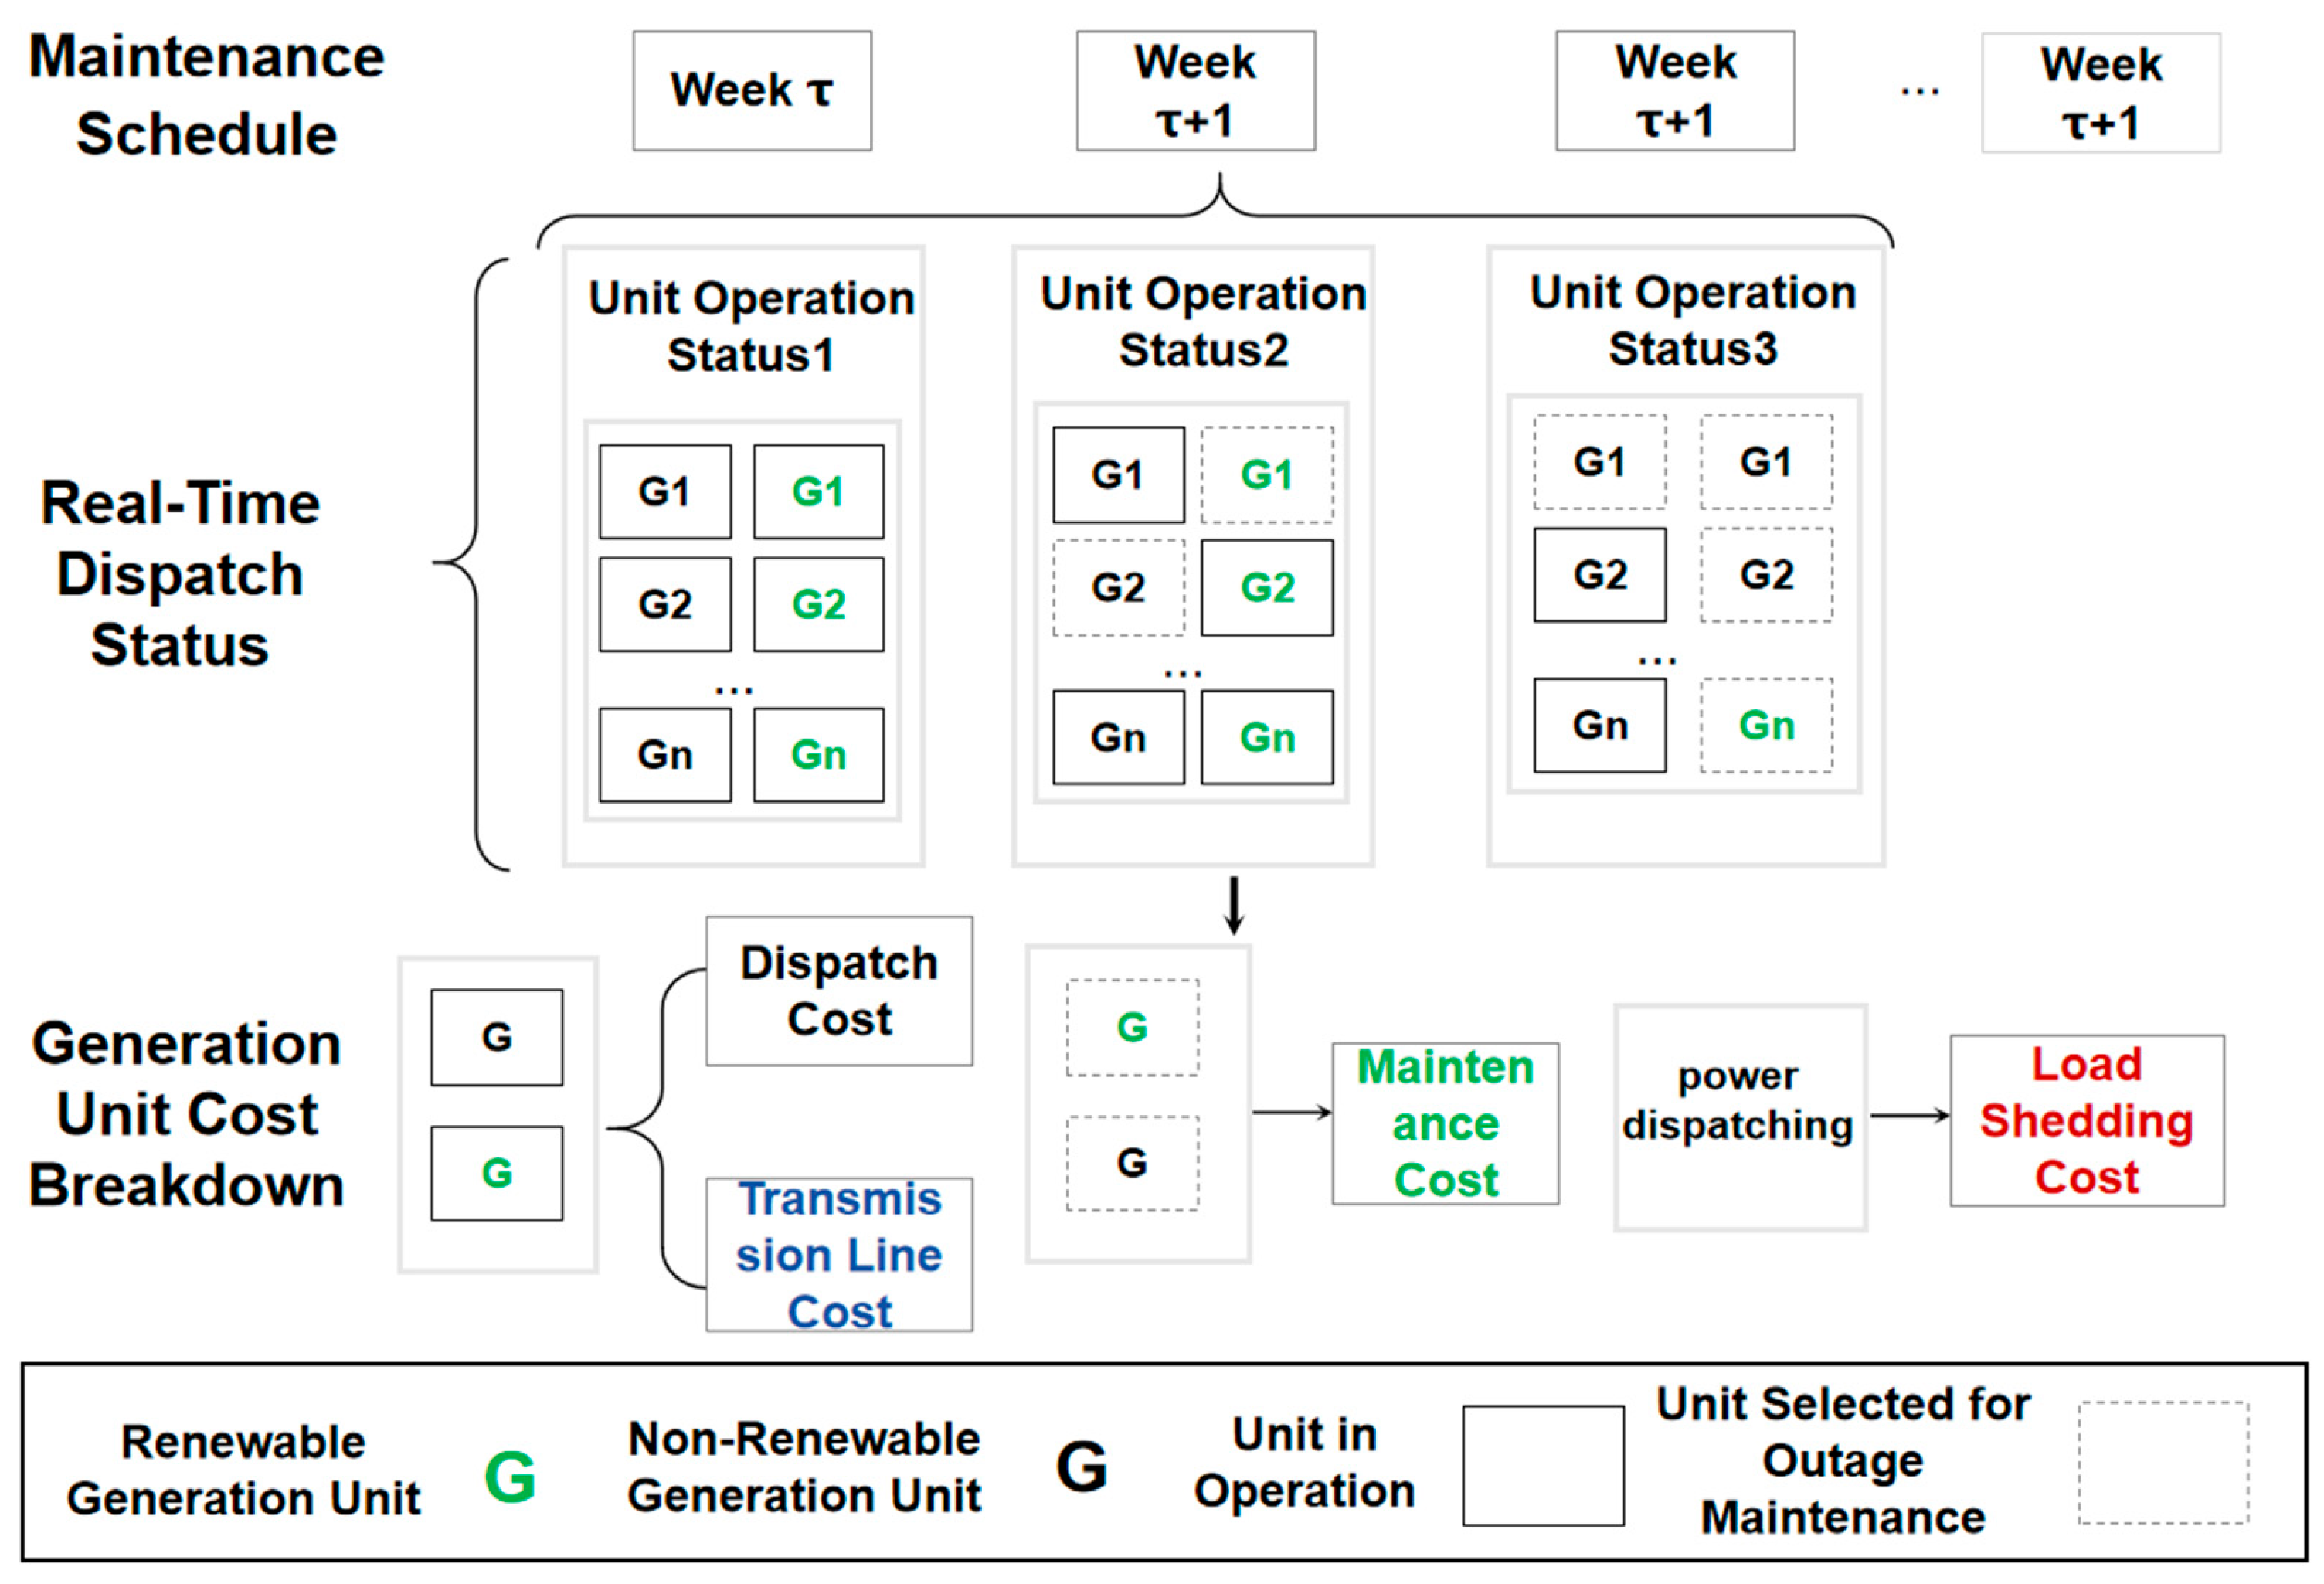Viewport: 2324px width, 1584px height.
Task: Click dashed green Gn in Unit Operation Status3
Action: tap(1766, 725)
